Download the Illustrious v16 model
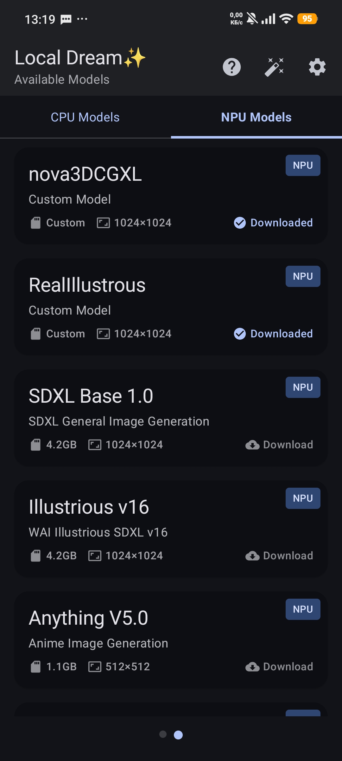 tap(279, 556)
